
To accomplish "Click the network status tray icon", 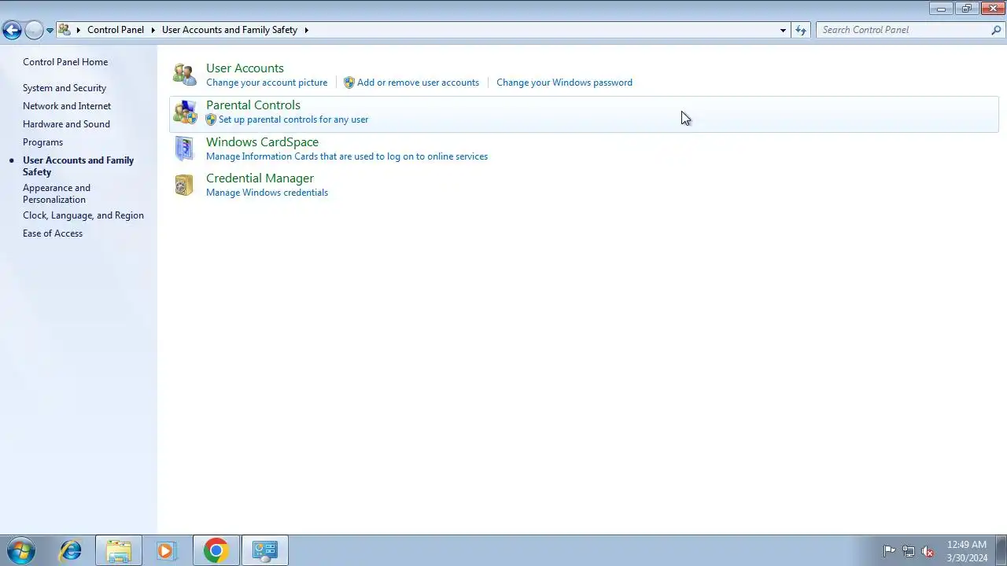I will 909,551.
